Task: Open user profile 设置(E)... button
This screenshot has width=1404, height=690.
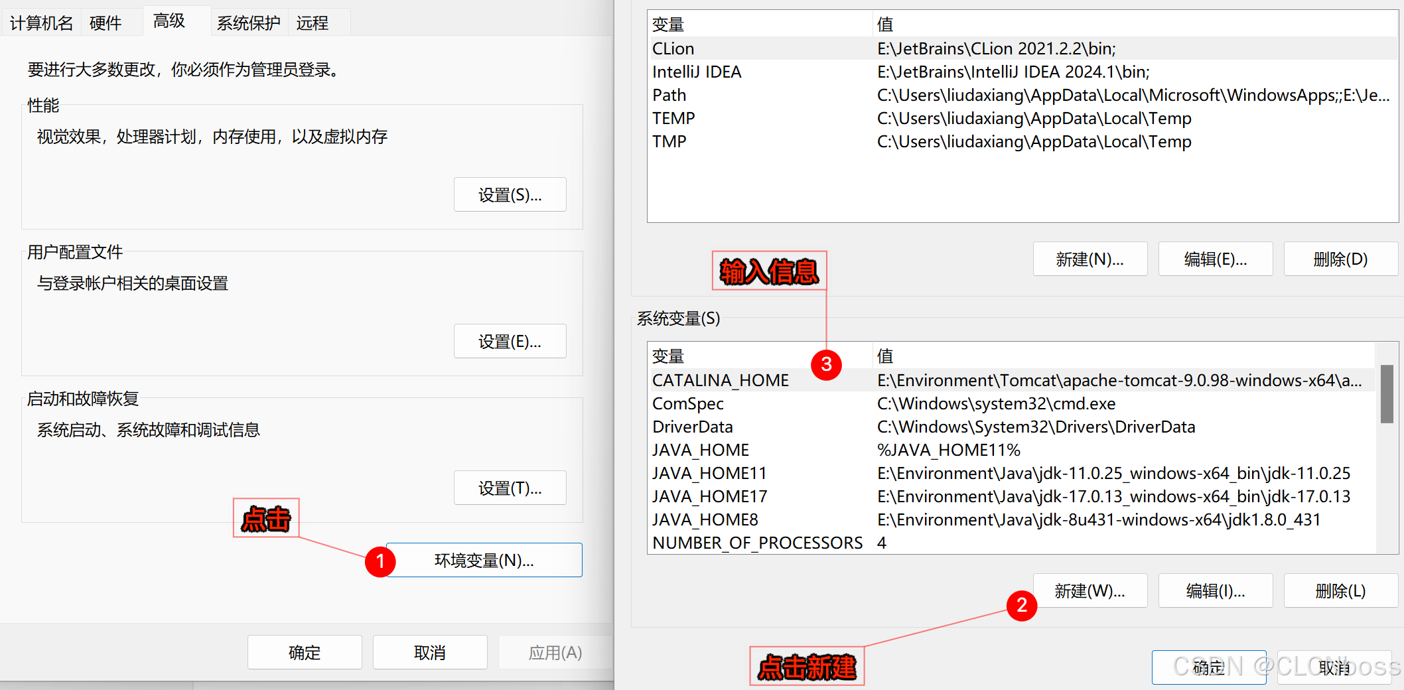Action: click(x=510, y=341)
